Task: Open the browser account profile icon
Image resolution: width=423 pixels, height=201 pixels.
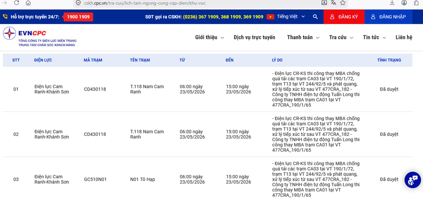Action: coord(404,3)
